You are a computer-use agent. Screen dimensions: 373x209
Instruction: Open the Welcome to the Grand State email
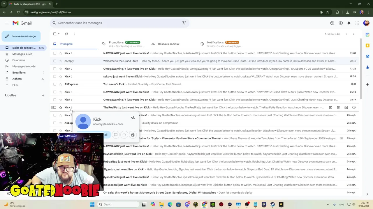[204, 61]
